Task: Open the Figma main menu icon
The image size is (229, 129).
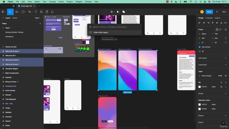Action: tap(3, 12)
